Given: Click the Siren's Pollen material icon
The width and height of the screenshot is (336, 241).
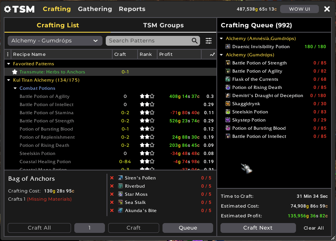Looking at the screenshot, I should (120, 178).
